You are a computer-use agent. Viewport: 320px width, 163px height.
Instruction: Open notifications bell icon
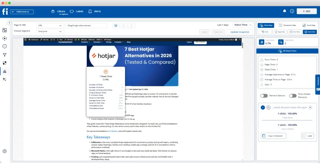284,11
